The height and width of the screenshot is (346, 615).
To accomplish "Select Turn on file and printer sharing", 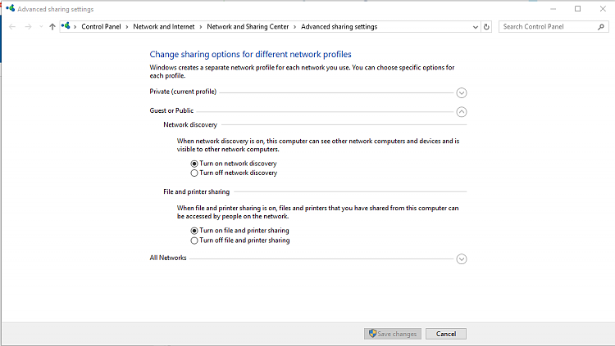I will click(x=194, y=231).
